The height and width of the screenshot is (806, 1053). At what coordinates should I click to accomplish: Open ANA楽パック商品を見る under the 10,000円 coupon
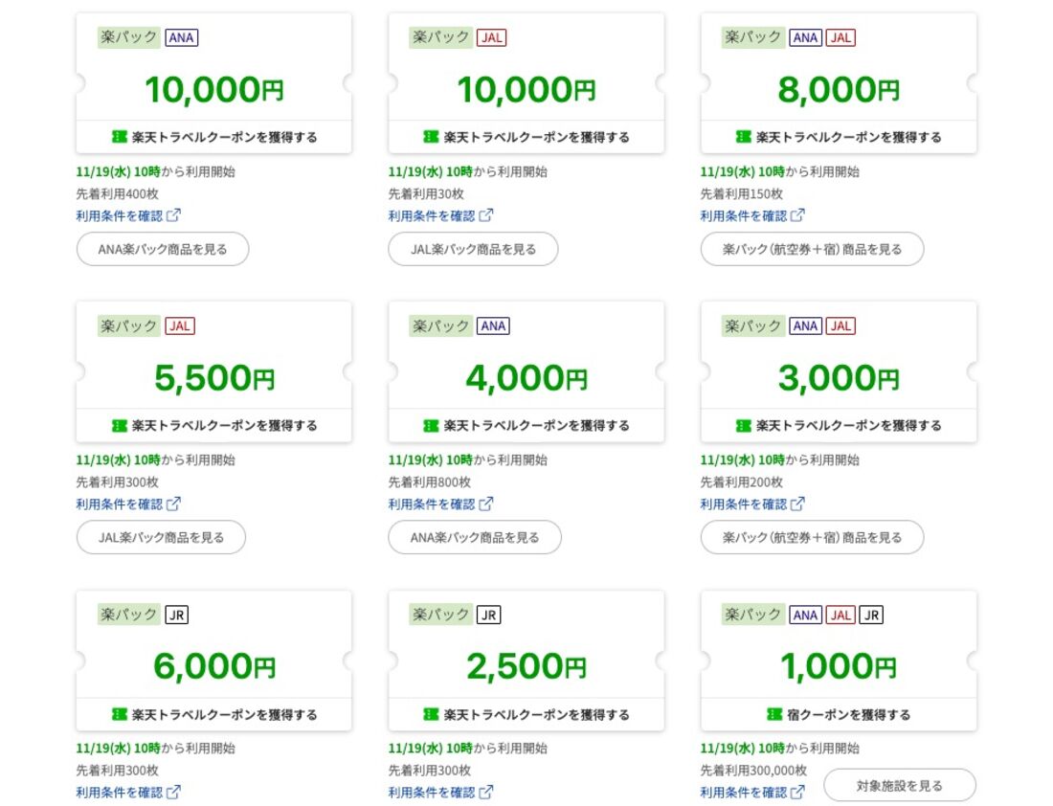point(163,249)
